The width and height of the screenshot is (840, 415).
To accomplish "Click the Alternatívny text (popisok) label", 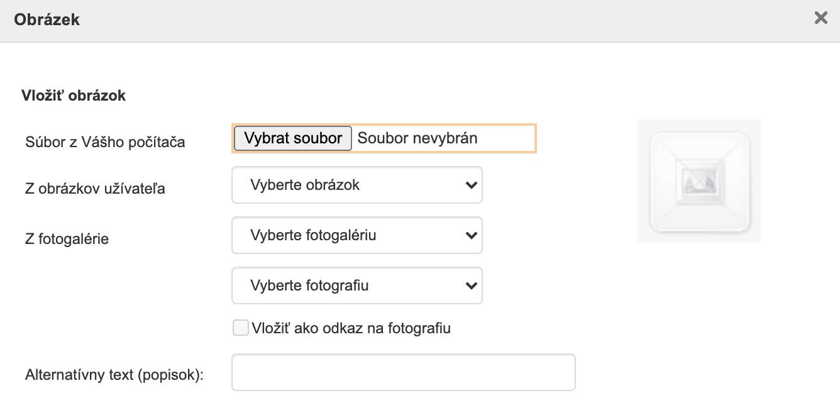I will [x=115, y=375].
